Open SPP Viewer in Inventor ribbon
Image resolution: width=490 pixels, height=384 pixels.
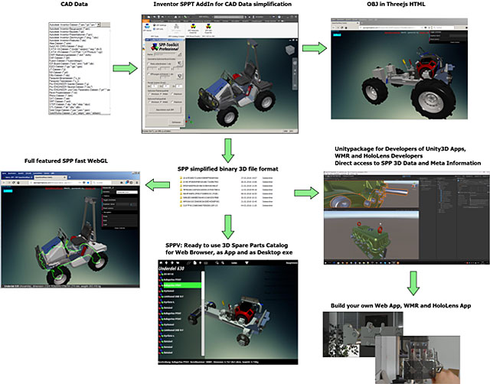(147, 28)
